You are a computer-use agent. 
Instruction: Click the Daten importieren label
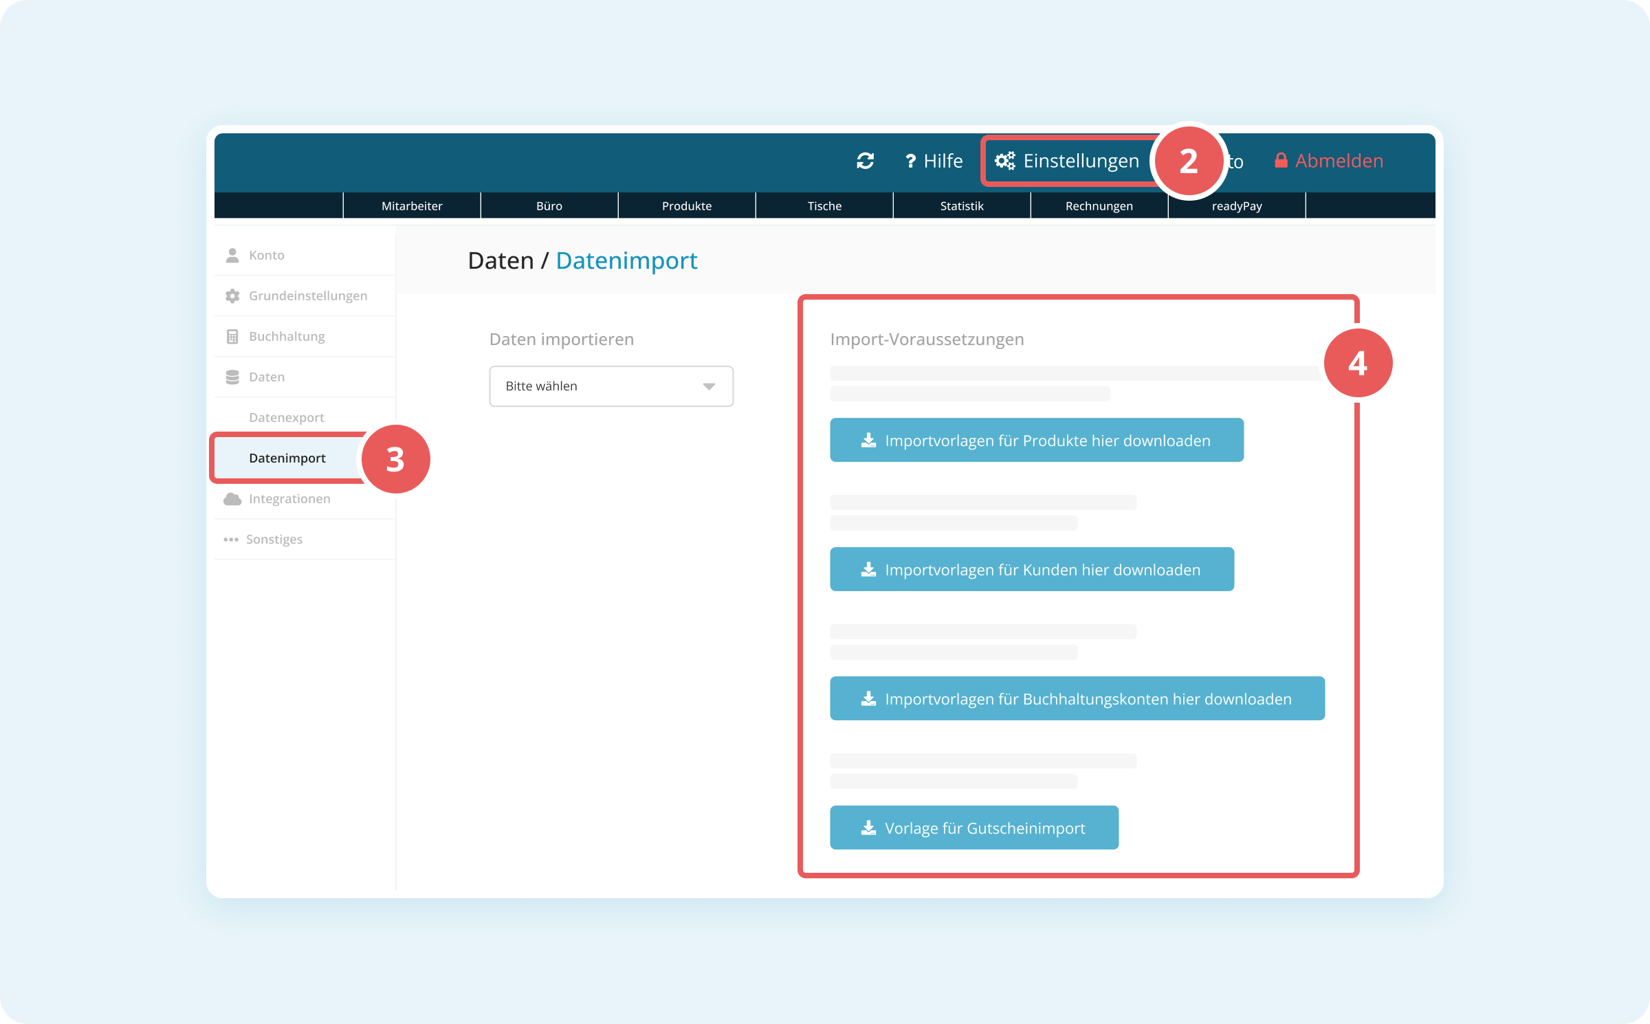[x=562, y=339]
